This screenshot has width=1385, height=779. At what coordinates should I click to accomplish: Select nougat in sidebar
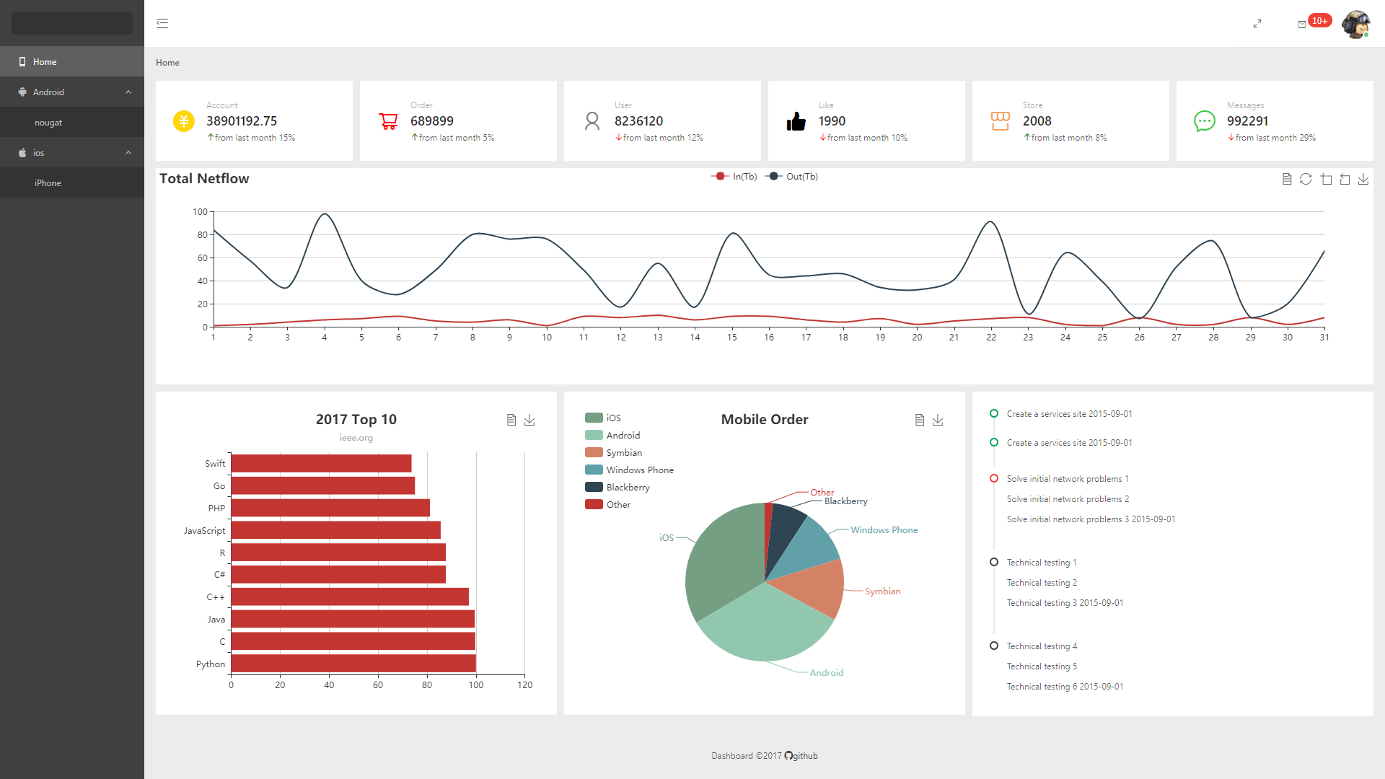point(48,123)
